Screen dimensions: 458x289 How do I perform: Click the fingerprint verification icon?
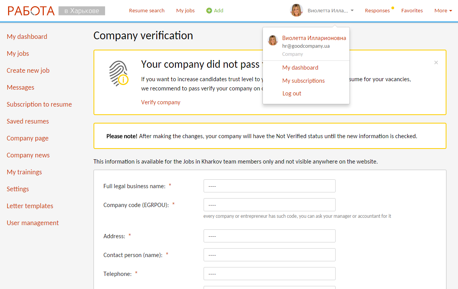point(119,74)
